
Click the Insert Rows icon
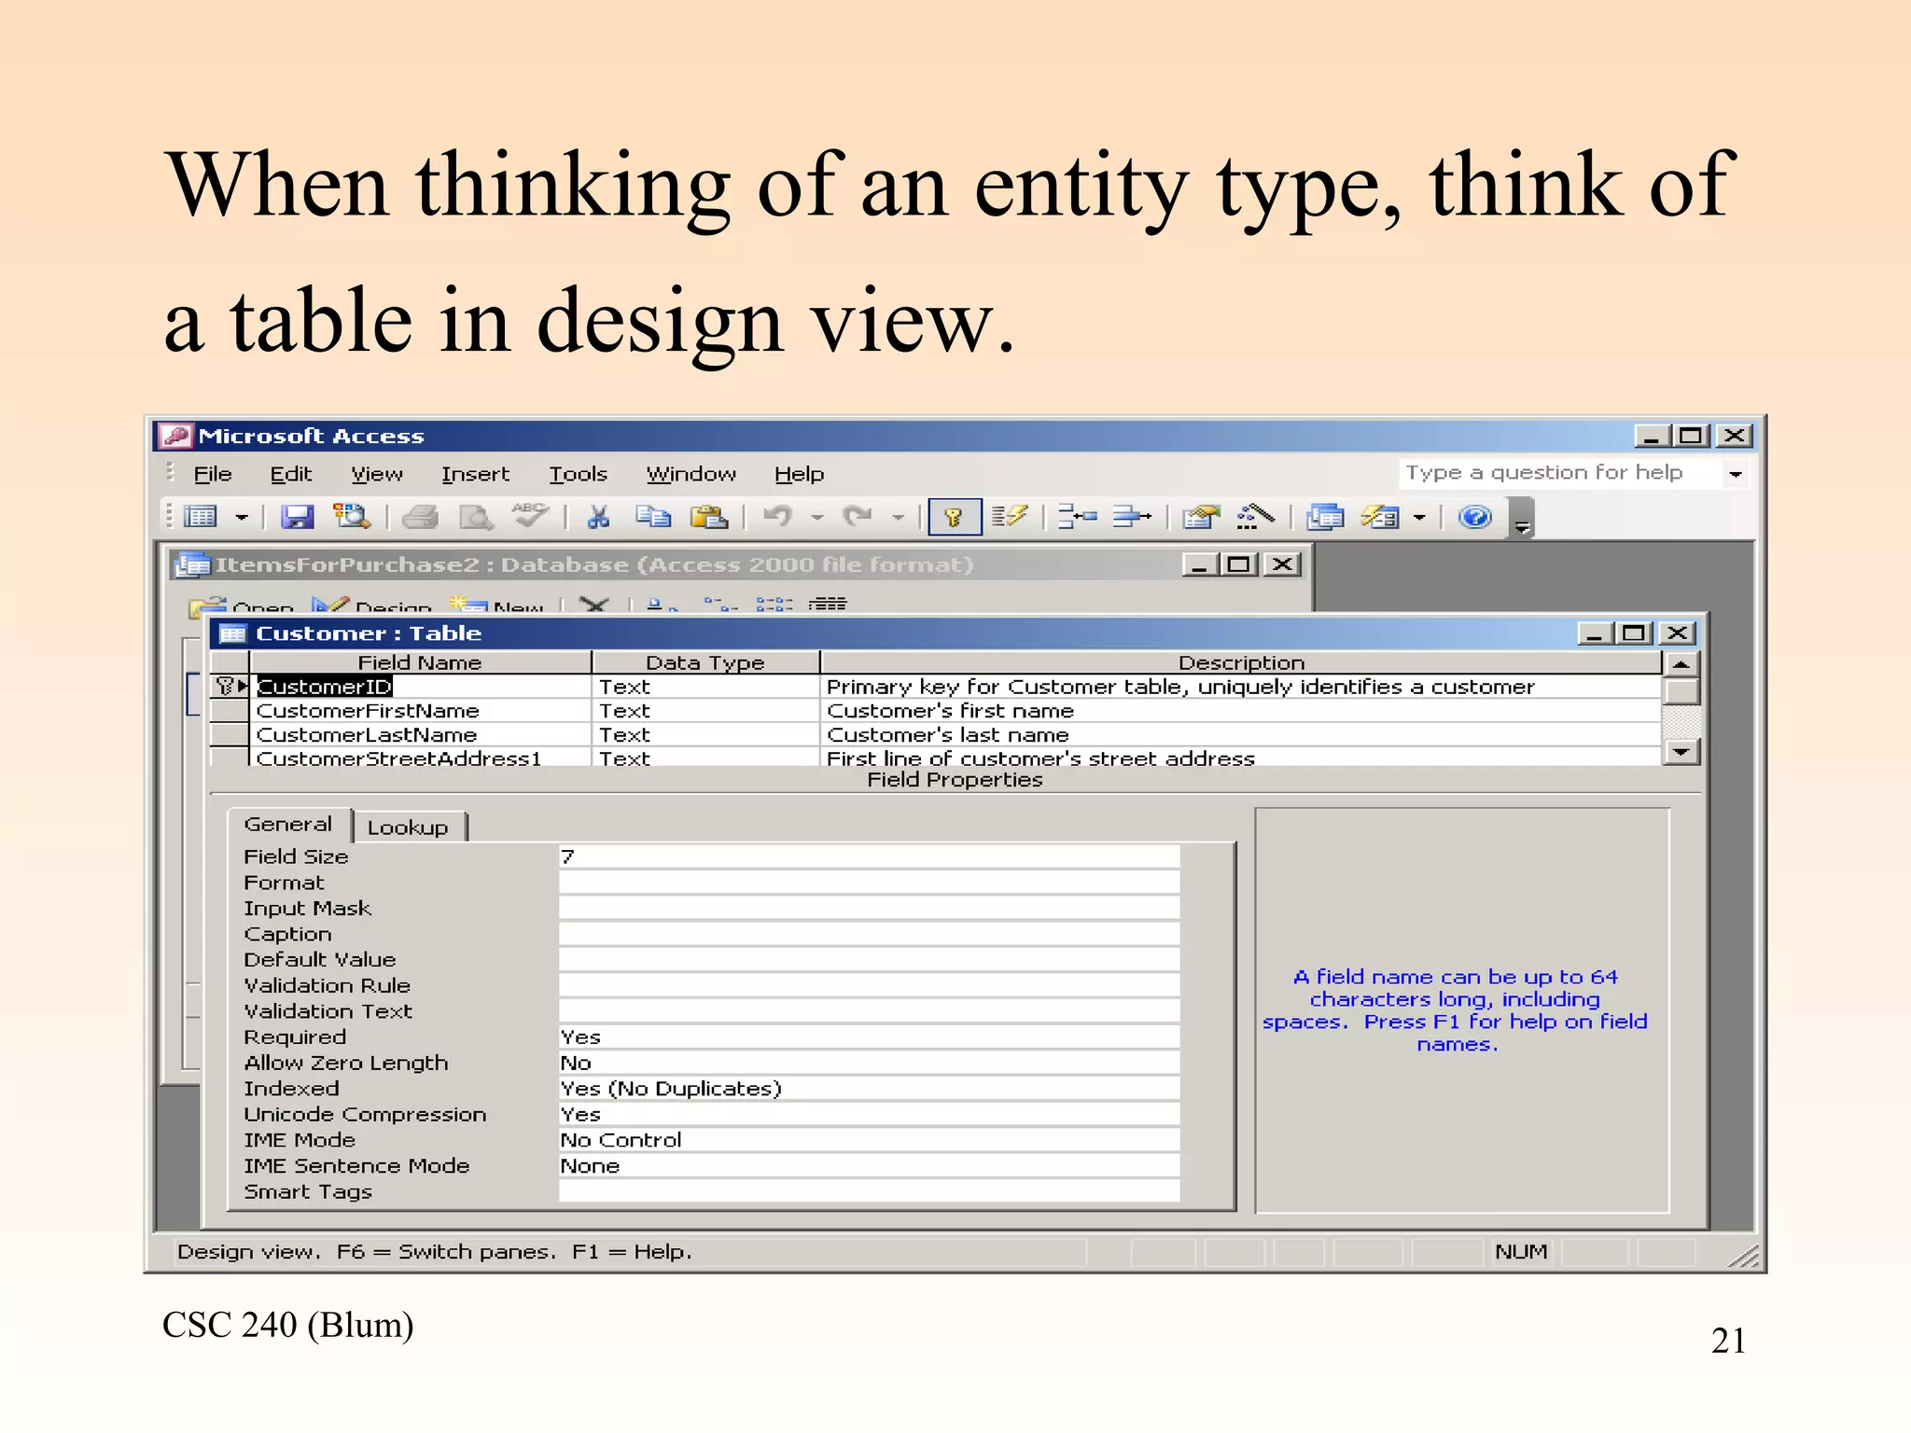pos(1077,516)
